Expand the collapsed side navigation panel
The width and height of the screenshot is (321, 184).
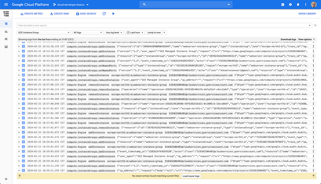(6, 179)
